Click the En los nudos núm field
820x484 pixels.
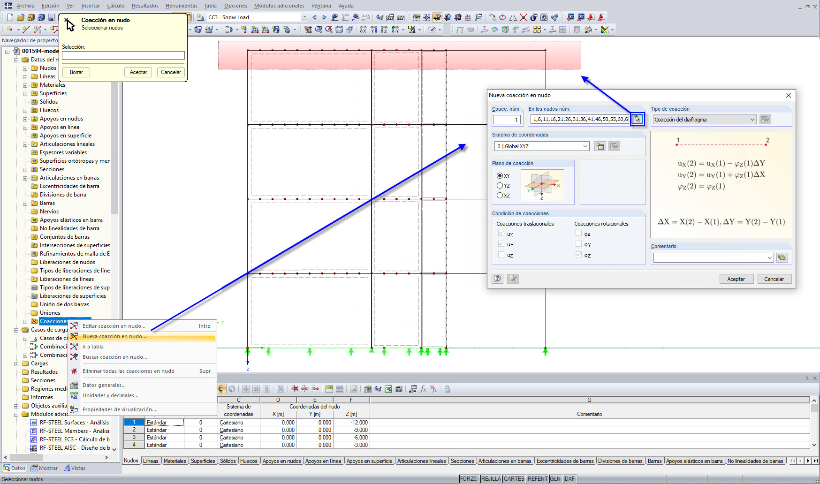click(x=580, y=120)
